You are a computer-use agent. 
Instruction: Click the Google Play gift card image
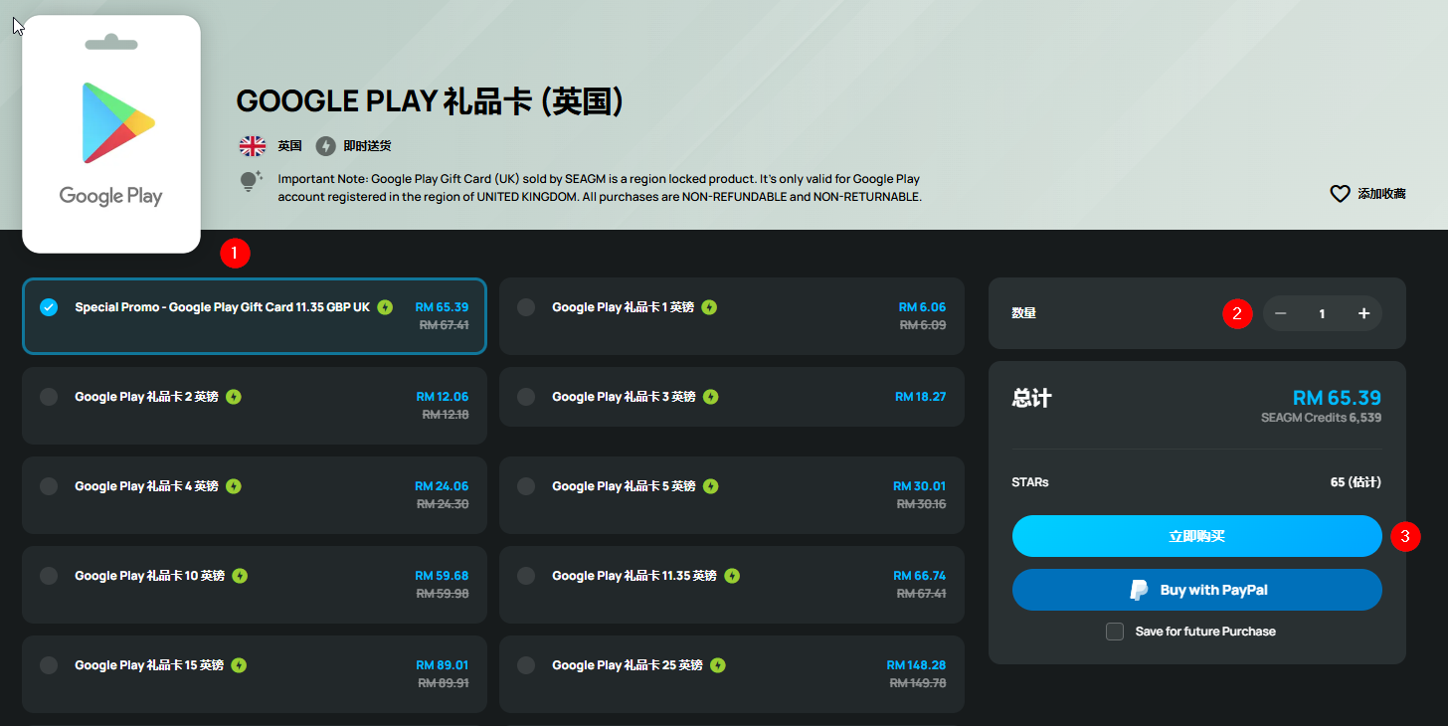tap(111, 134)
